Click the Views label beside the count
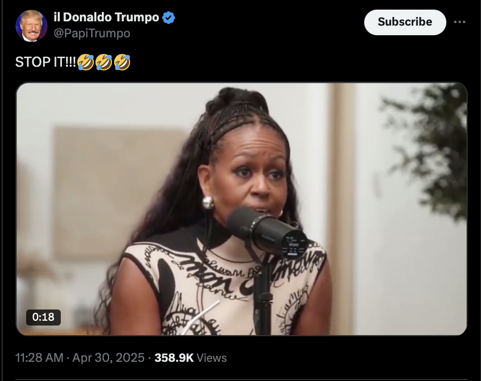Screen dimensions: 481x381 click(212, 358)
